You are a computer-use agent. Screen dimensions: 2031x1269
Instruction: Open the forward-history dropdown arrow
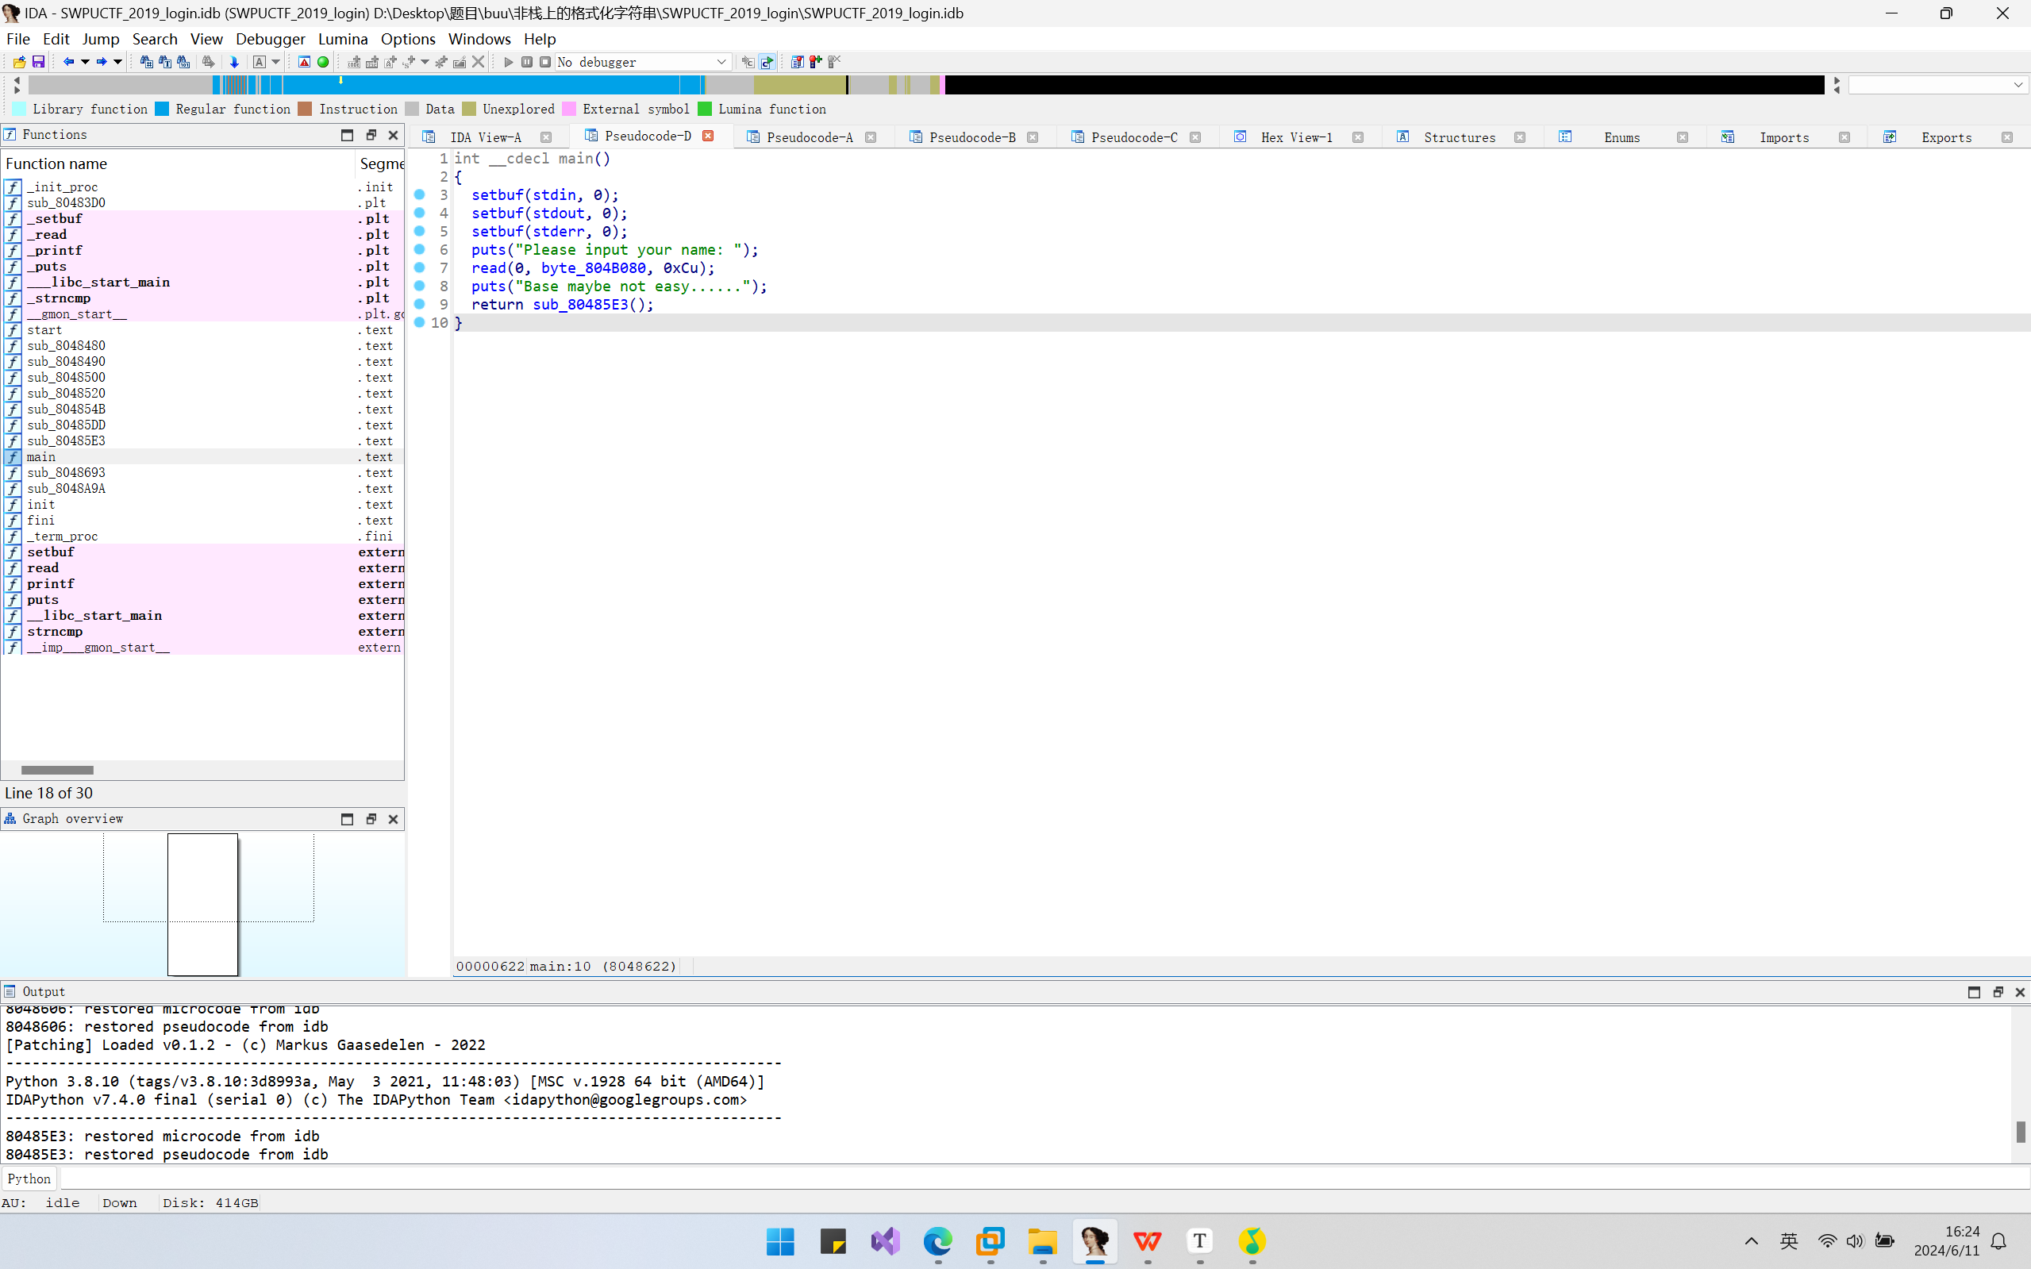117,62
